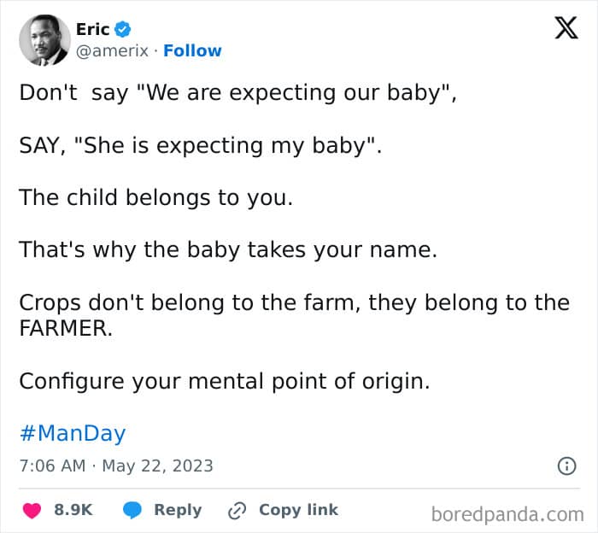Click the boredpanda.com watermark
This screenshot has height=533, width=598.
tap(507, 513)
